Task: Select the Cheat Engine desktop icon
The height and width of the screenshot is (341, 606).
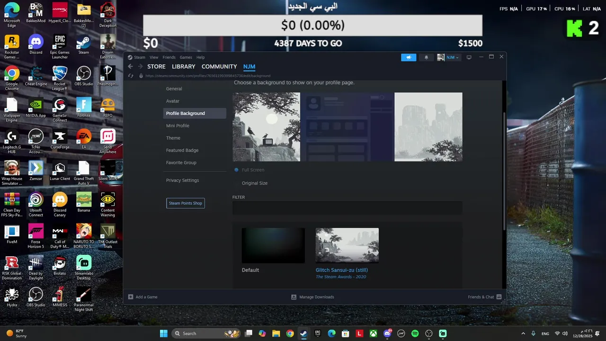Action: pos(36,76)
